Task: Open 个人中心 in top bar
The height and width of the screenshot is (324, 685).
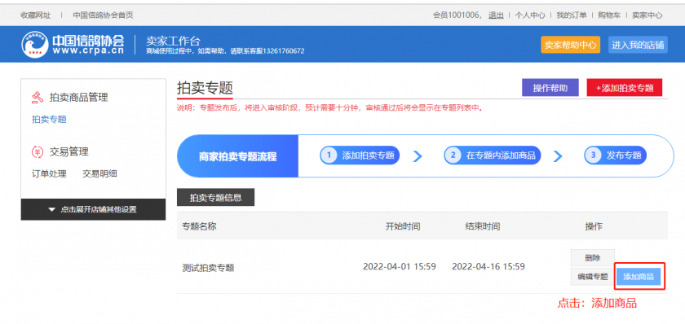Action: 530,15
